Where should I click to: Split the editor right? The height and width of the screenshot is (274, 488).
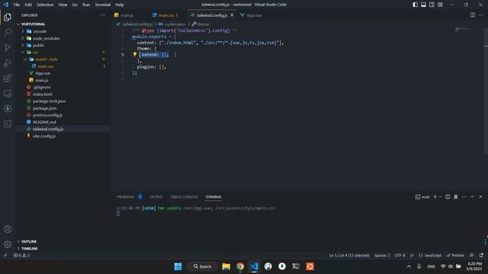click(x=473, y=15)
